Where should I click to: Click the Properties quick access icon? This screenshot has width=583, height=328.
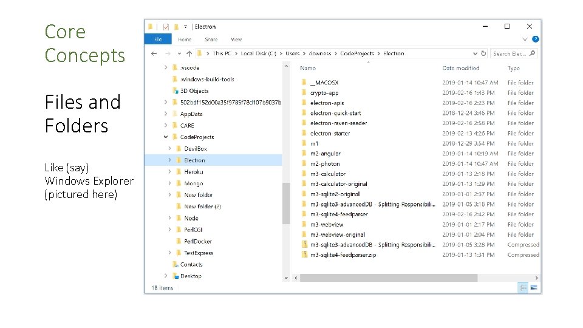coord(166,27)
